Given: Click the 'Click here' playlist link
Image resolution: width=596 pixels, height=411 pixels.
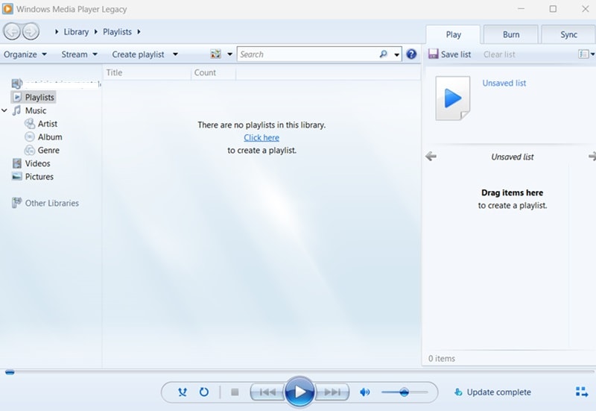Looking at the screenshot, I should point(261,137).
